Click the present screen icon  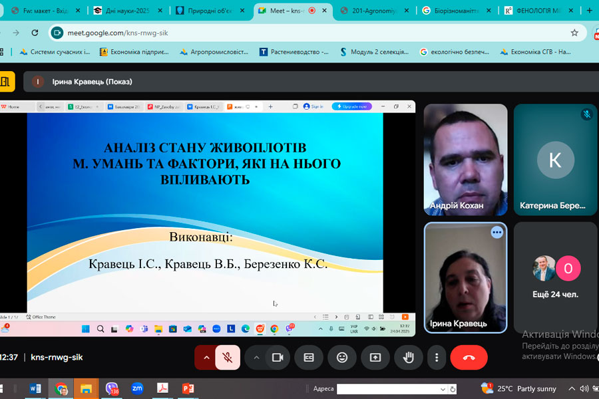375,357
